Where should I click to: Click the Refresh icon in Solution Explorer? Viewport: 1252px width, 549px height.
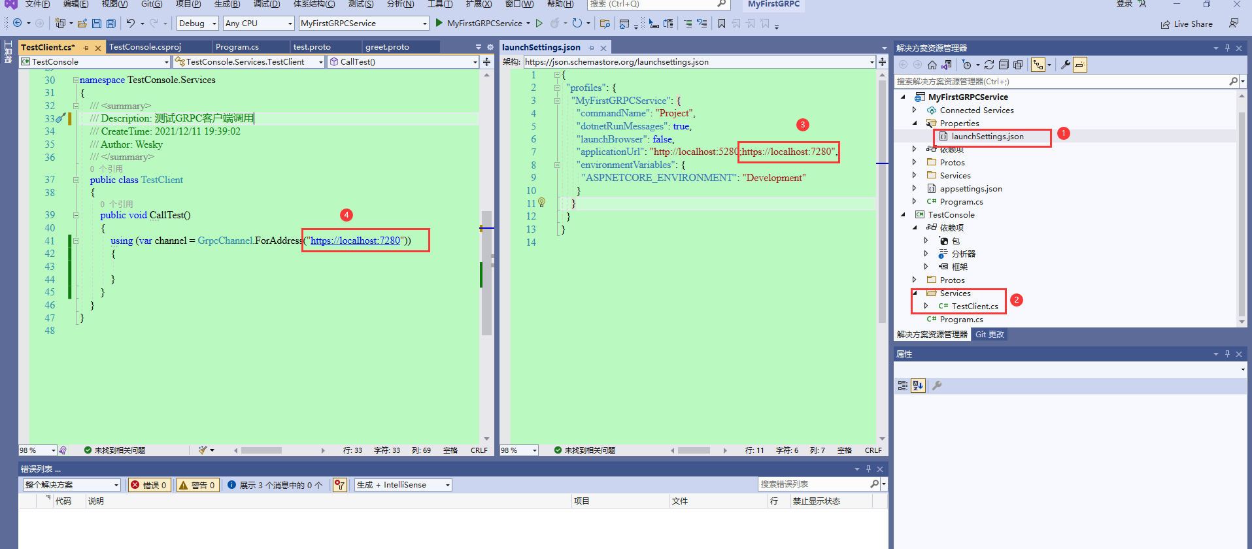989,65
